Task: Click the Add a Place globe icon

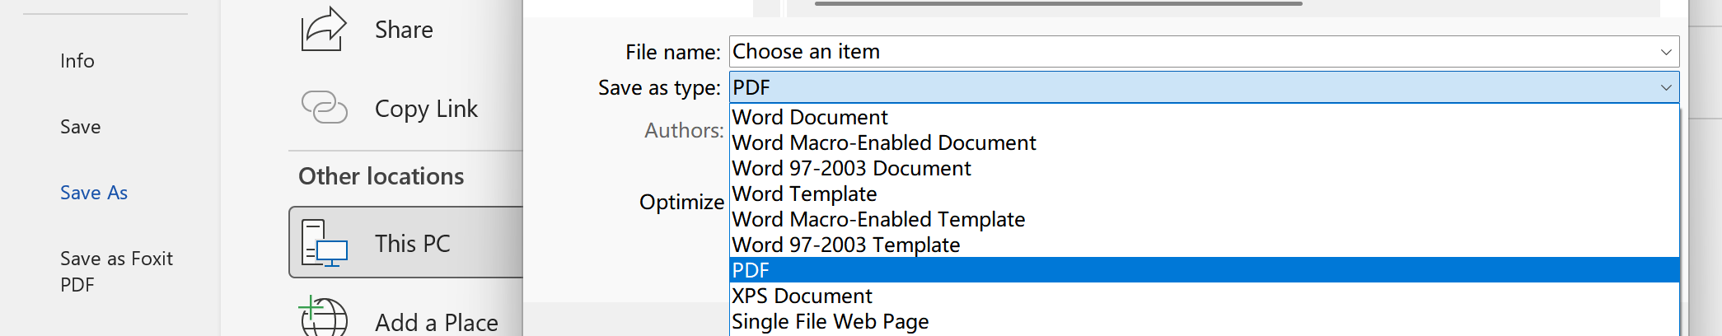Action: 324,316
